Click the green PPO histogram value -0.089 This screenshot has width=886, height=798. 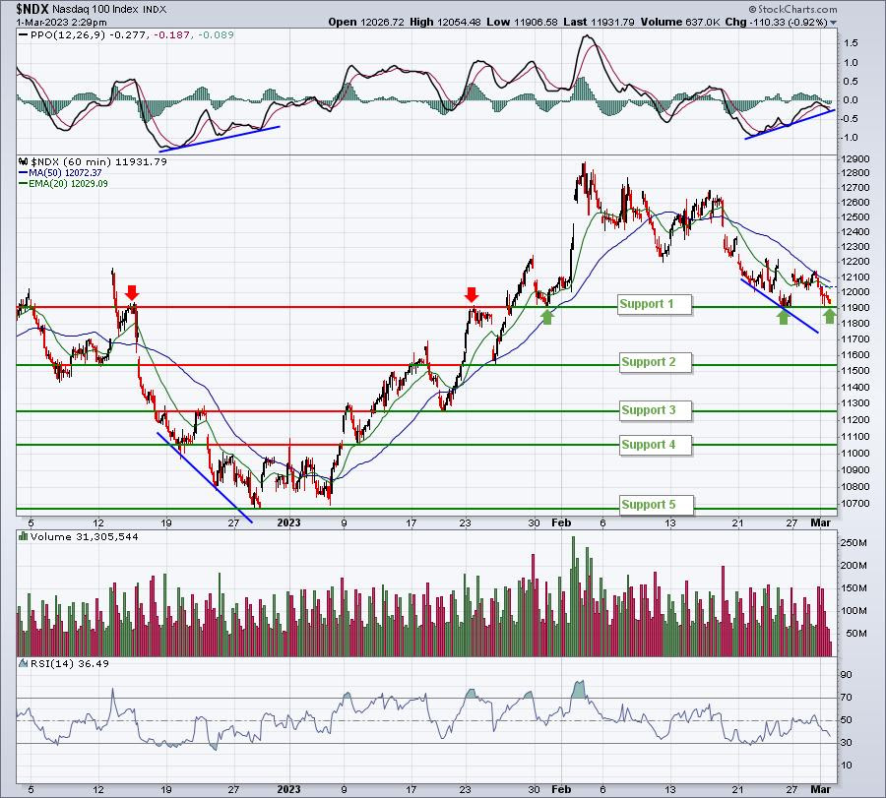(x=217, y=34)
